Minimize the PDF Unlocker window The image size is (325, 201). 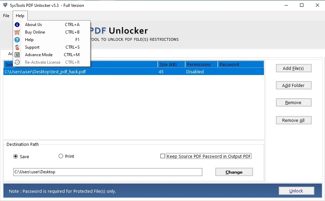286,5
